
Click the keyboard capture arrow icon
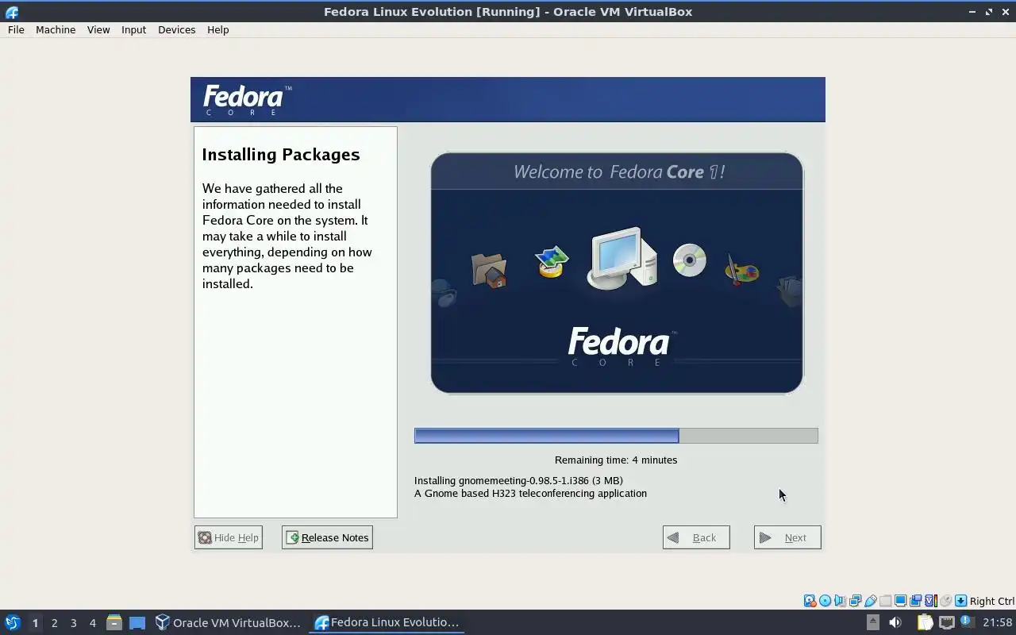pos(960,601)
